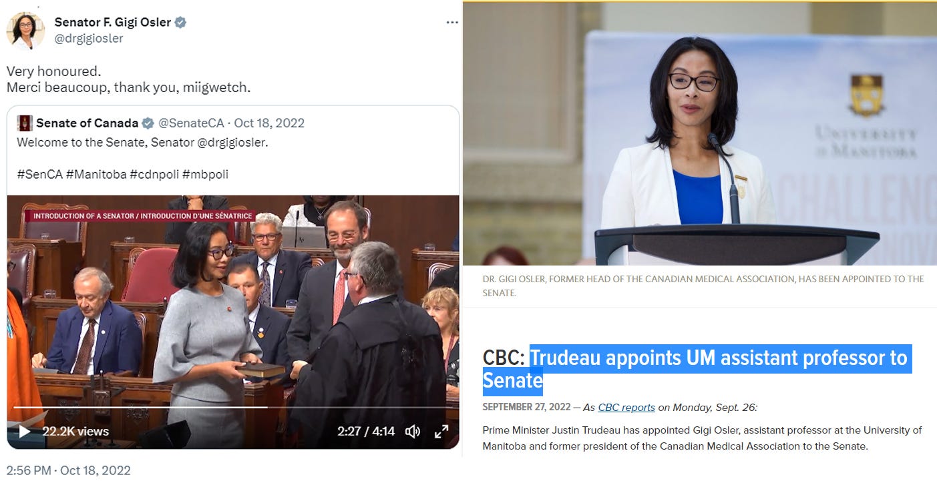Mute the video with the speaker icon

click(x=413, y=432)
